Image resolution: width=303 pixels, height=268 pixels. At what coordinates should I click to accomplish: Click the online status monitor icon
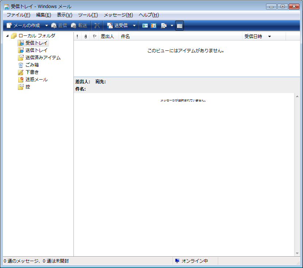pyautogui.click(x=177, y=261)
